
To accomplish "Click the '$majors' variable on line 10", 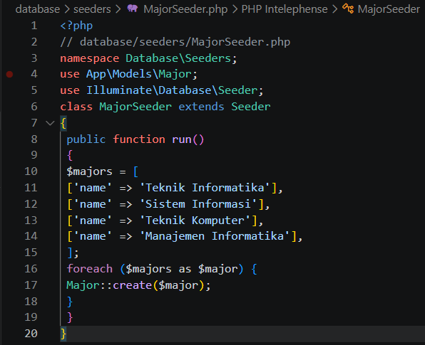I will pyautogui.click(x=89, y=171).
